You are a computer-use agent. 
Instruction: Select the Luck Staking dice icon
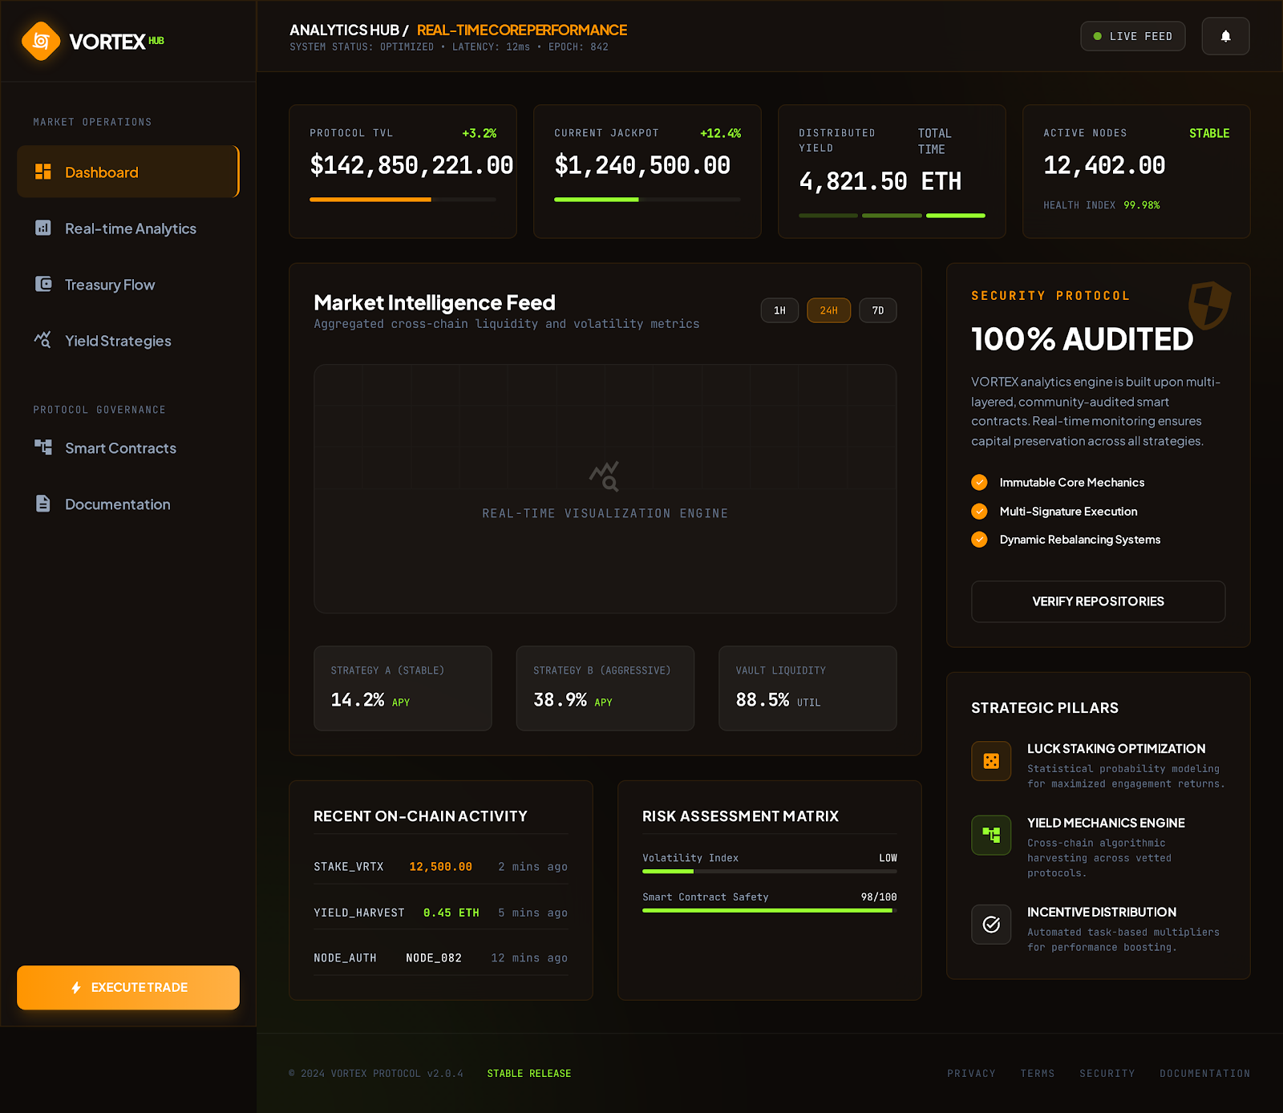coord(991,761)
